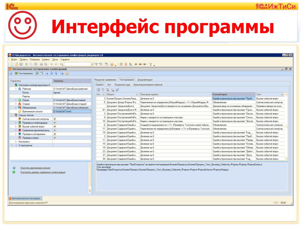The height and width of the screenshot is (226, 302).
Task: Click the sort icon in Ошибки toolbar
Action: click(98, 90)
